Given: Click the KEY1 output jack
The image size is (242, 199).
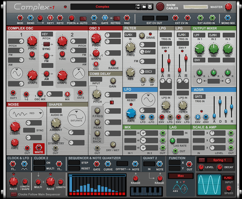Looking at the screenshot, I should point(50,18).
